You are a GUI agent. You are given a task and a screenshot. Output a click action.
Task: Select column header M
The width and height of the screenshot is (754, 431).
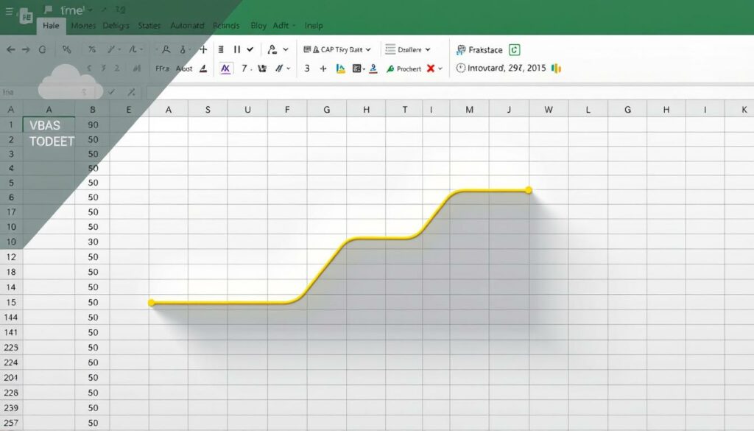coord(469,110)
